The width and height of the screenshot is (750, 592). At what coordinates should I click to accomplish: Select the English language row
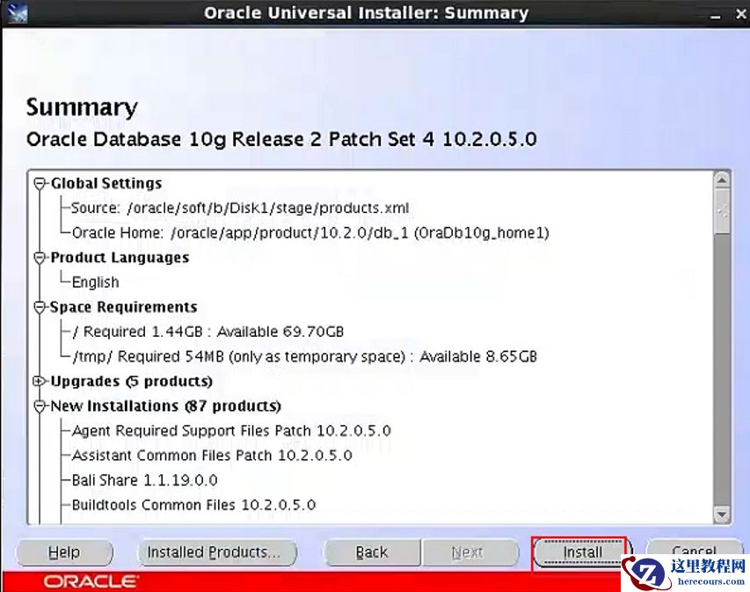point(95,281)
